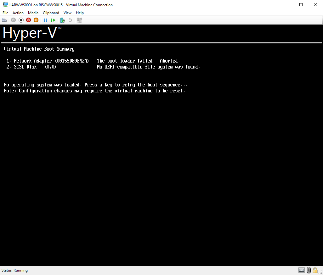Click the 'No operating system was loaded' line

pos(96,85)
